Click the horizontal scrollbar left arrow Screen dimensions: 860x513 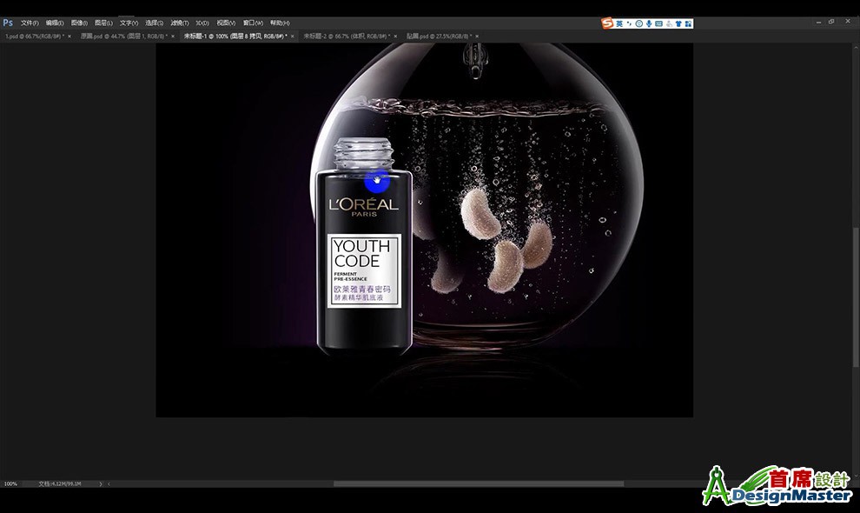click(x=109, y=484)
